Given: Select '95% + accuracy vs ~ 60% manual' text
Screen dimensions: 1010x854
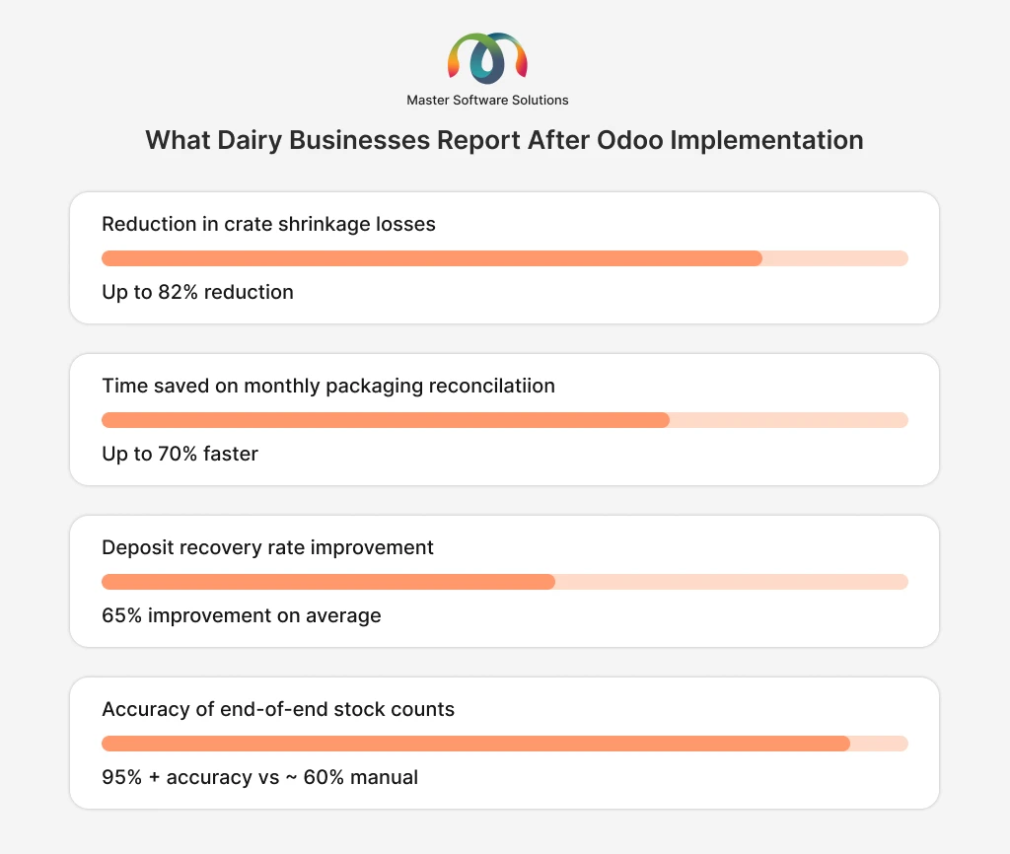Looking at the screenshot, I should click(x=259, y=777).
